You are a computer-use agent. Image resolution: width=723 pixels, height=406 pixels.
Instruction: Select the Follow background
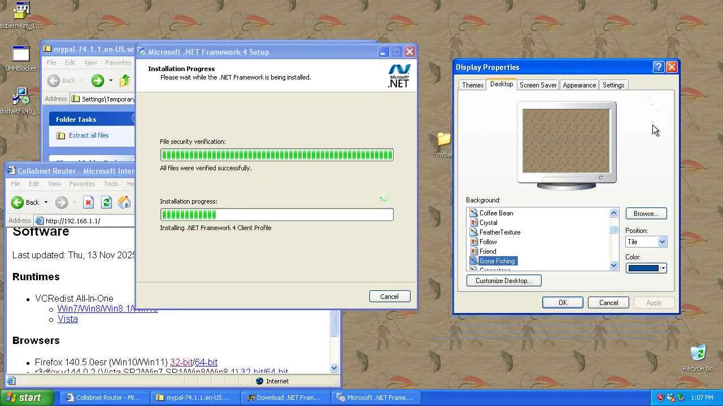point(488,242)
